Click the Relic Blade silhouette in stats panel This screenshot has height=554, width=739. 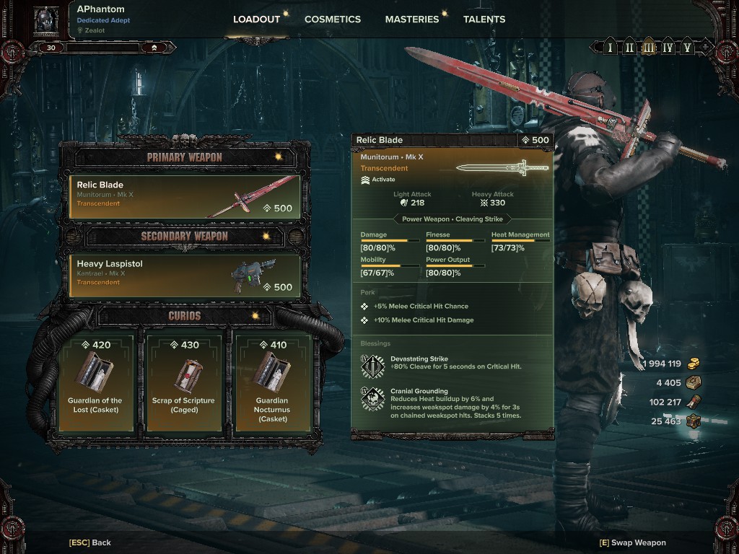(x=502, y=167)
